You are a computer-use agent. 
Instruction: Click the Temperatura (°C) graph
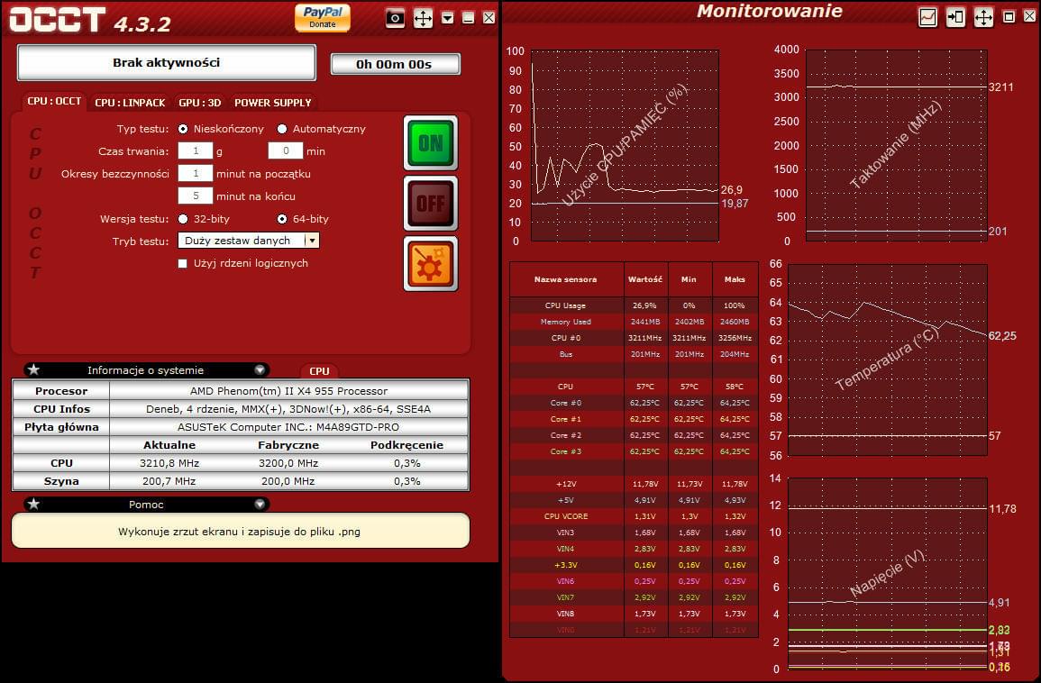pos(888,360)
